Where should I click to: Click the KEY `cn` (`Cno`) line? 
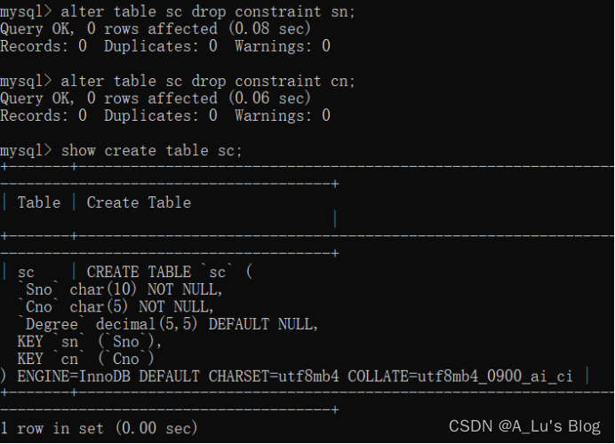[x=85, y=359]
